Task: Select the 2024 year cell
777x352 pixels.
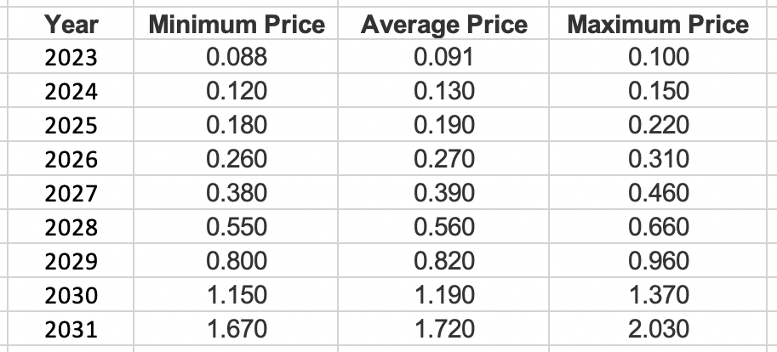Action: pyautogui.click(x=71, y=91)
